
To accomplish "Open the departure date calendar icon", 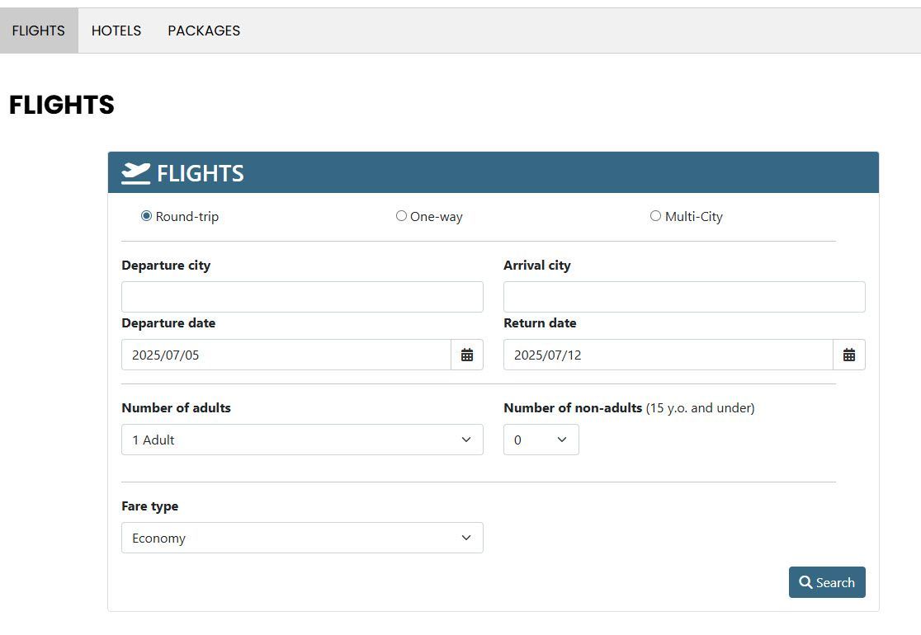I will pyautogui.click(x=467, y=355).
